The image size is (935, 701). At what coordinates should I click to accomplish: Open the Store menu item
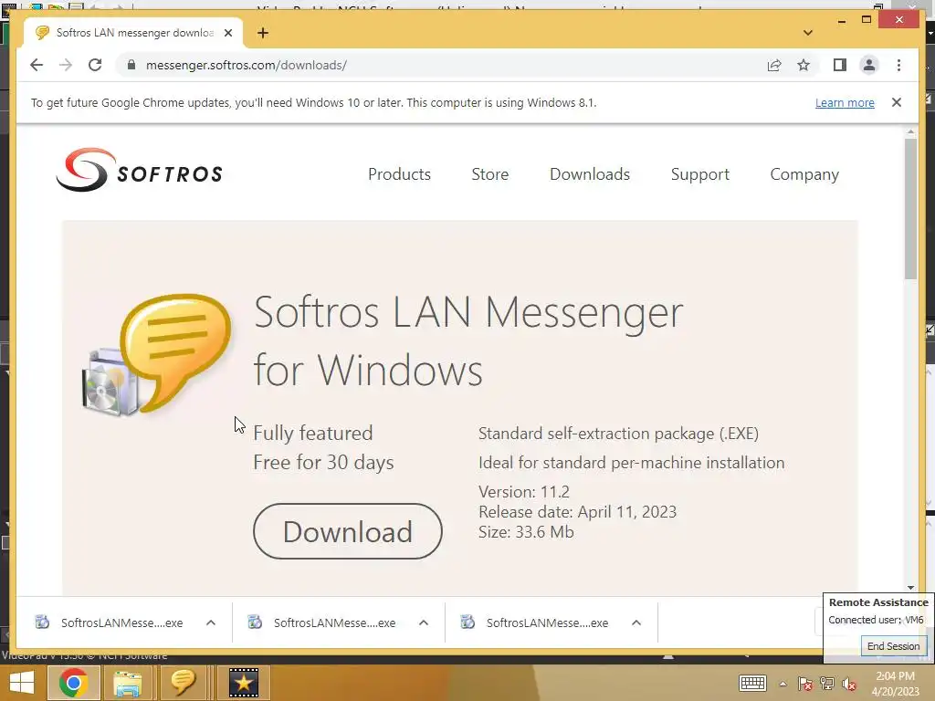click(x=489, y=174)
